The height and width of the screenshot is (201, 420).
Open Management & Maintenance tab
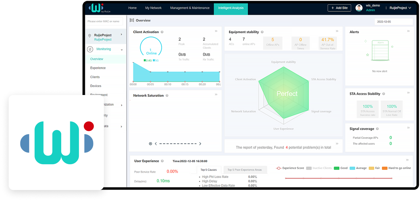point(190,8)
